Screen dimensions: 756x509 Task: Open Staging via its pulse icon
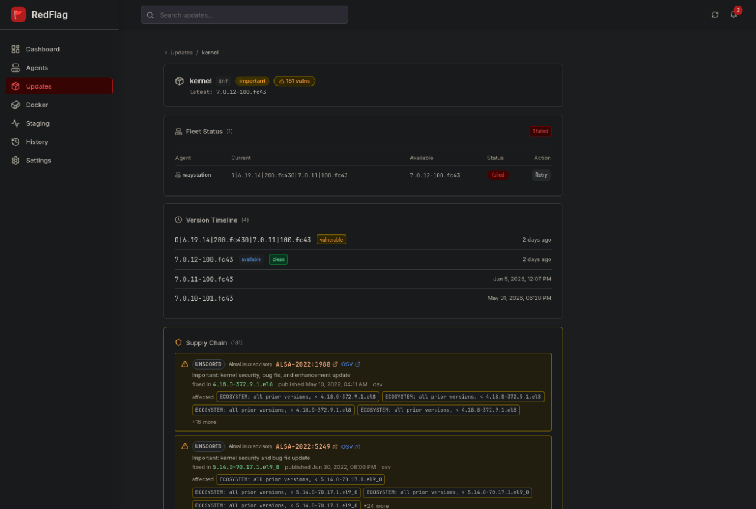coord(15,123)
